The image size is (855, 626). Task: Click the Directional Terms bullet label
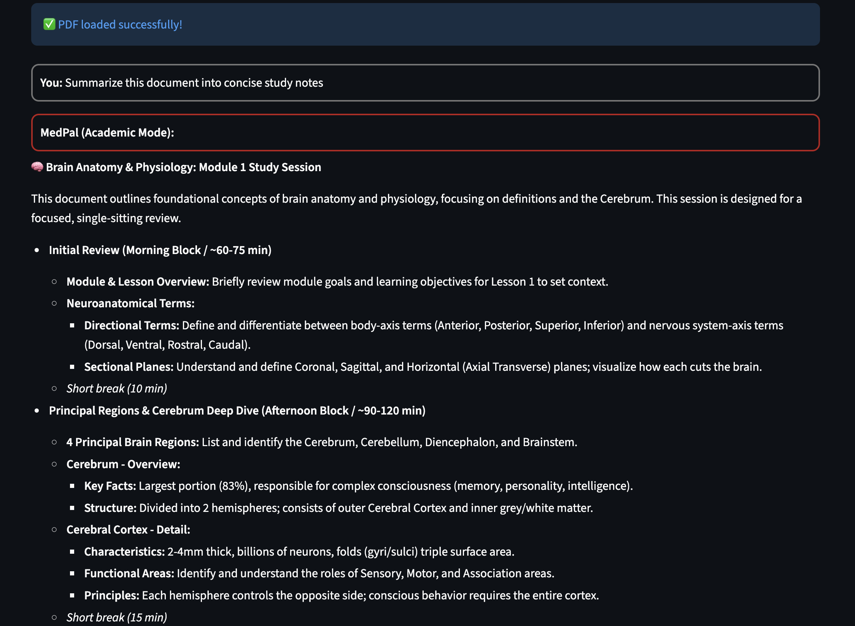132,325
